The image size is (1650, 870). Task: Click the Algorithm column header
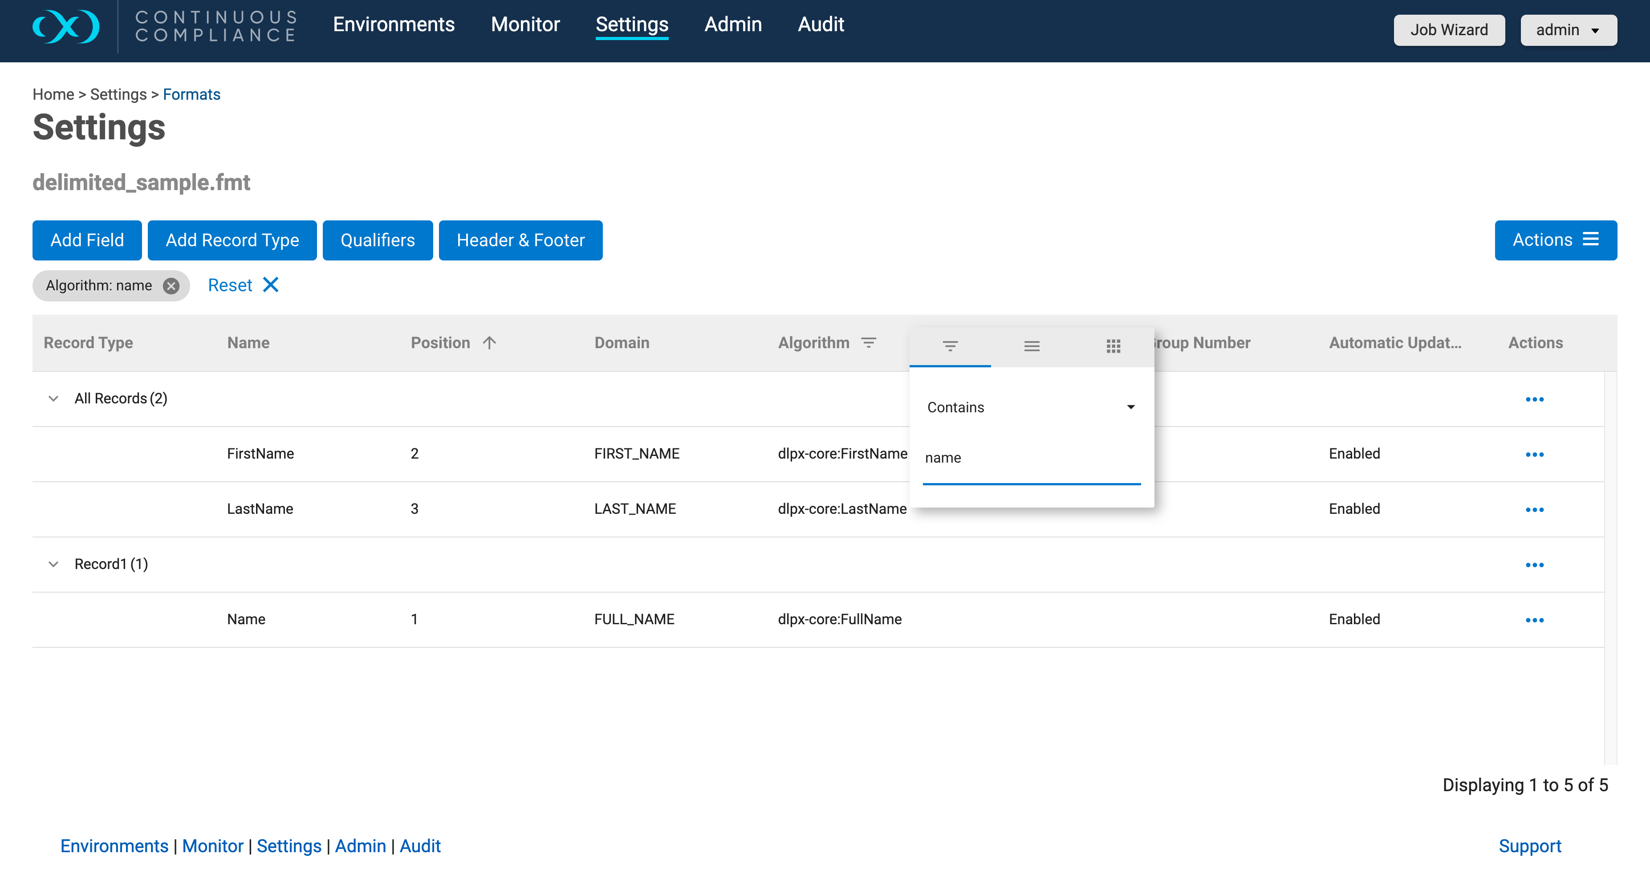pyautogui.click(x=813, y=343)
